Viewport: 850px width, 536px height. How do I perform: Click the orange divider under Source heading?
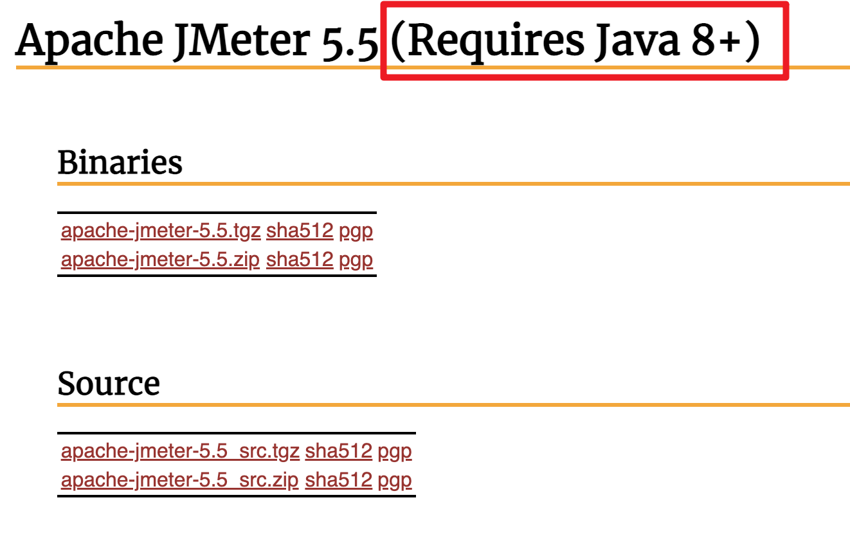(x=453, y=404)
